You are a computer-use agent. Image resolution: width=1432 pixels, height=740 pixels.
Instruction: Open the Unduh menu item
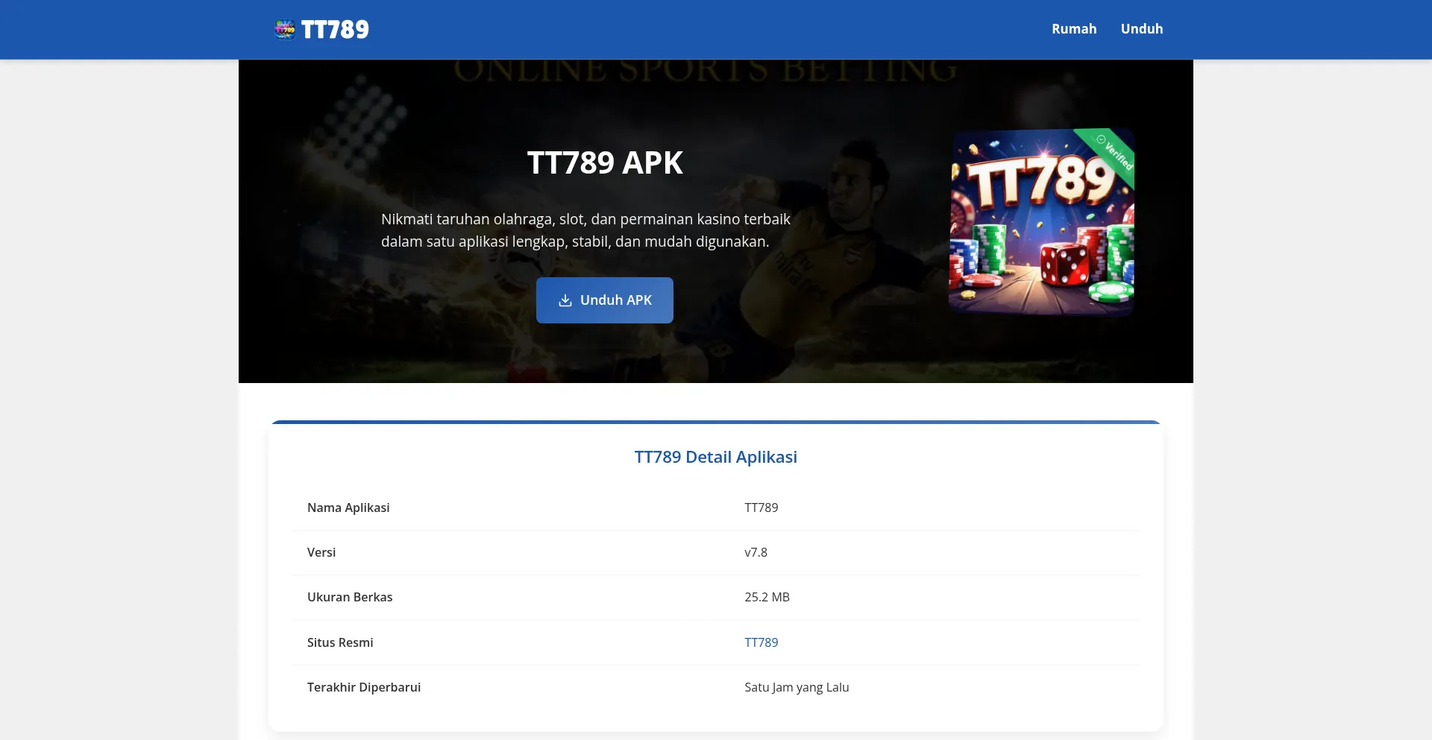[x=1142, y=29]
